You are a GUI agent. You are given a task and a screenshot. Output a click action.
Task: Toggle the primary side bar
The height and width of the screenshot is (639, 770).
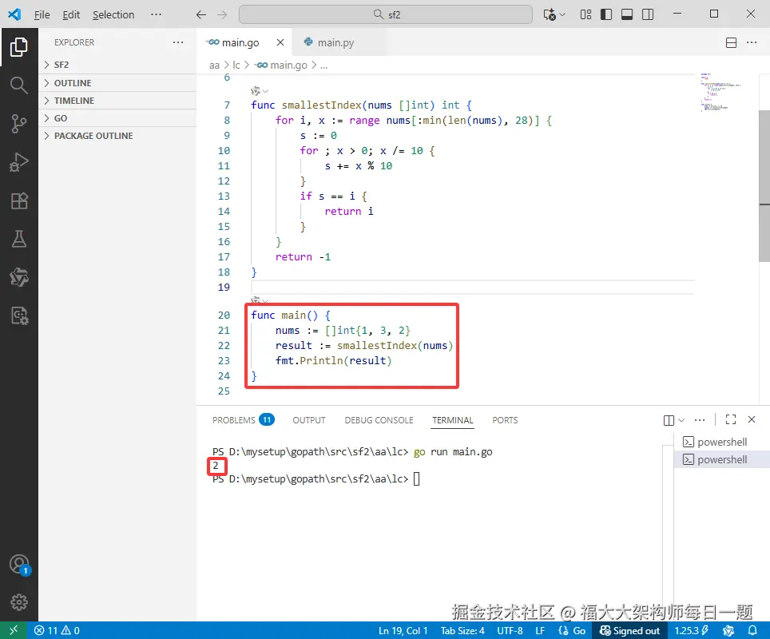pyautogui.click(x=606, y=14)
